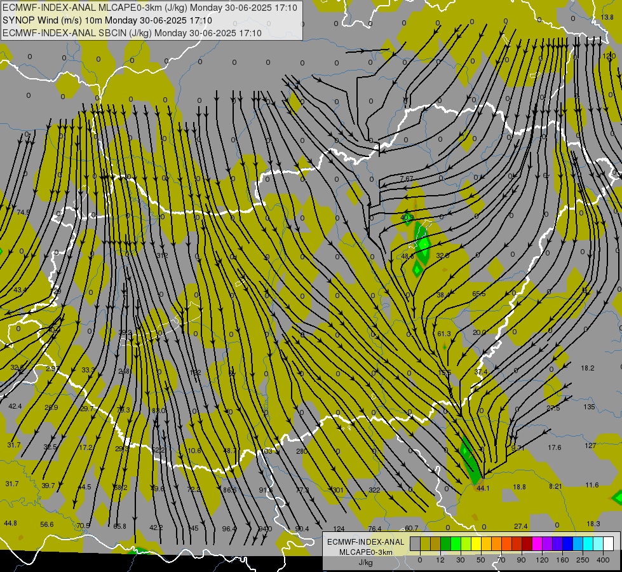Screen dimensions: 622x572
Task: Click the 'ECMWF-INDEX-ANAL' legend title
Action: click(x=366, y=542)
